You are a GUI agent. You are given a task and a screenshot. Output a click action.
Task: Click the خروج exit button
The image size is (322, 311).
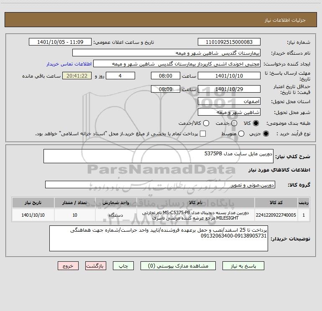point(68,266)
